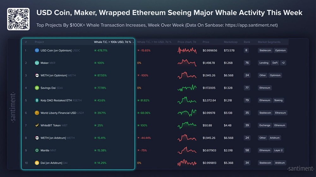Open the app.santiment.net link
This screenshot has height=177, width=316.
[251, 25]
